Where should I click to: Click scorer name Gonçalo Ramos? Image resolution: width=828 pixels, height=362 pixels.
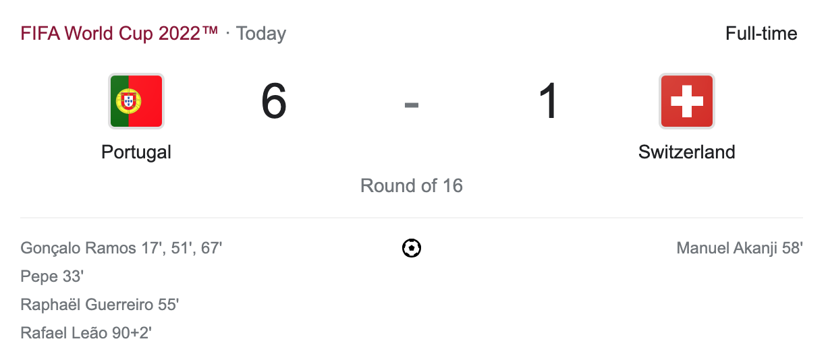(78, 248)
